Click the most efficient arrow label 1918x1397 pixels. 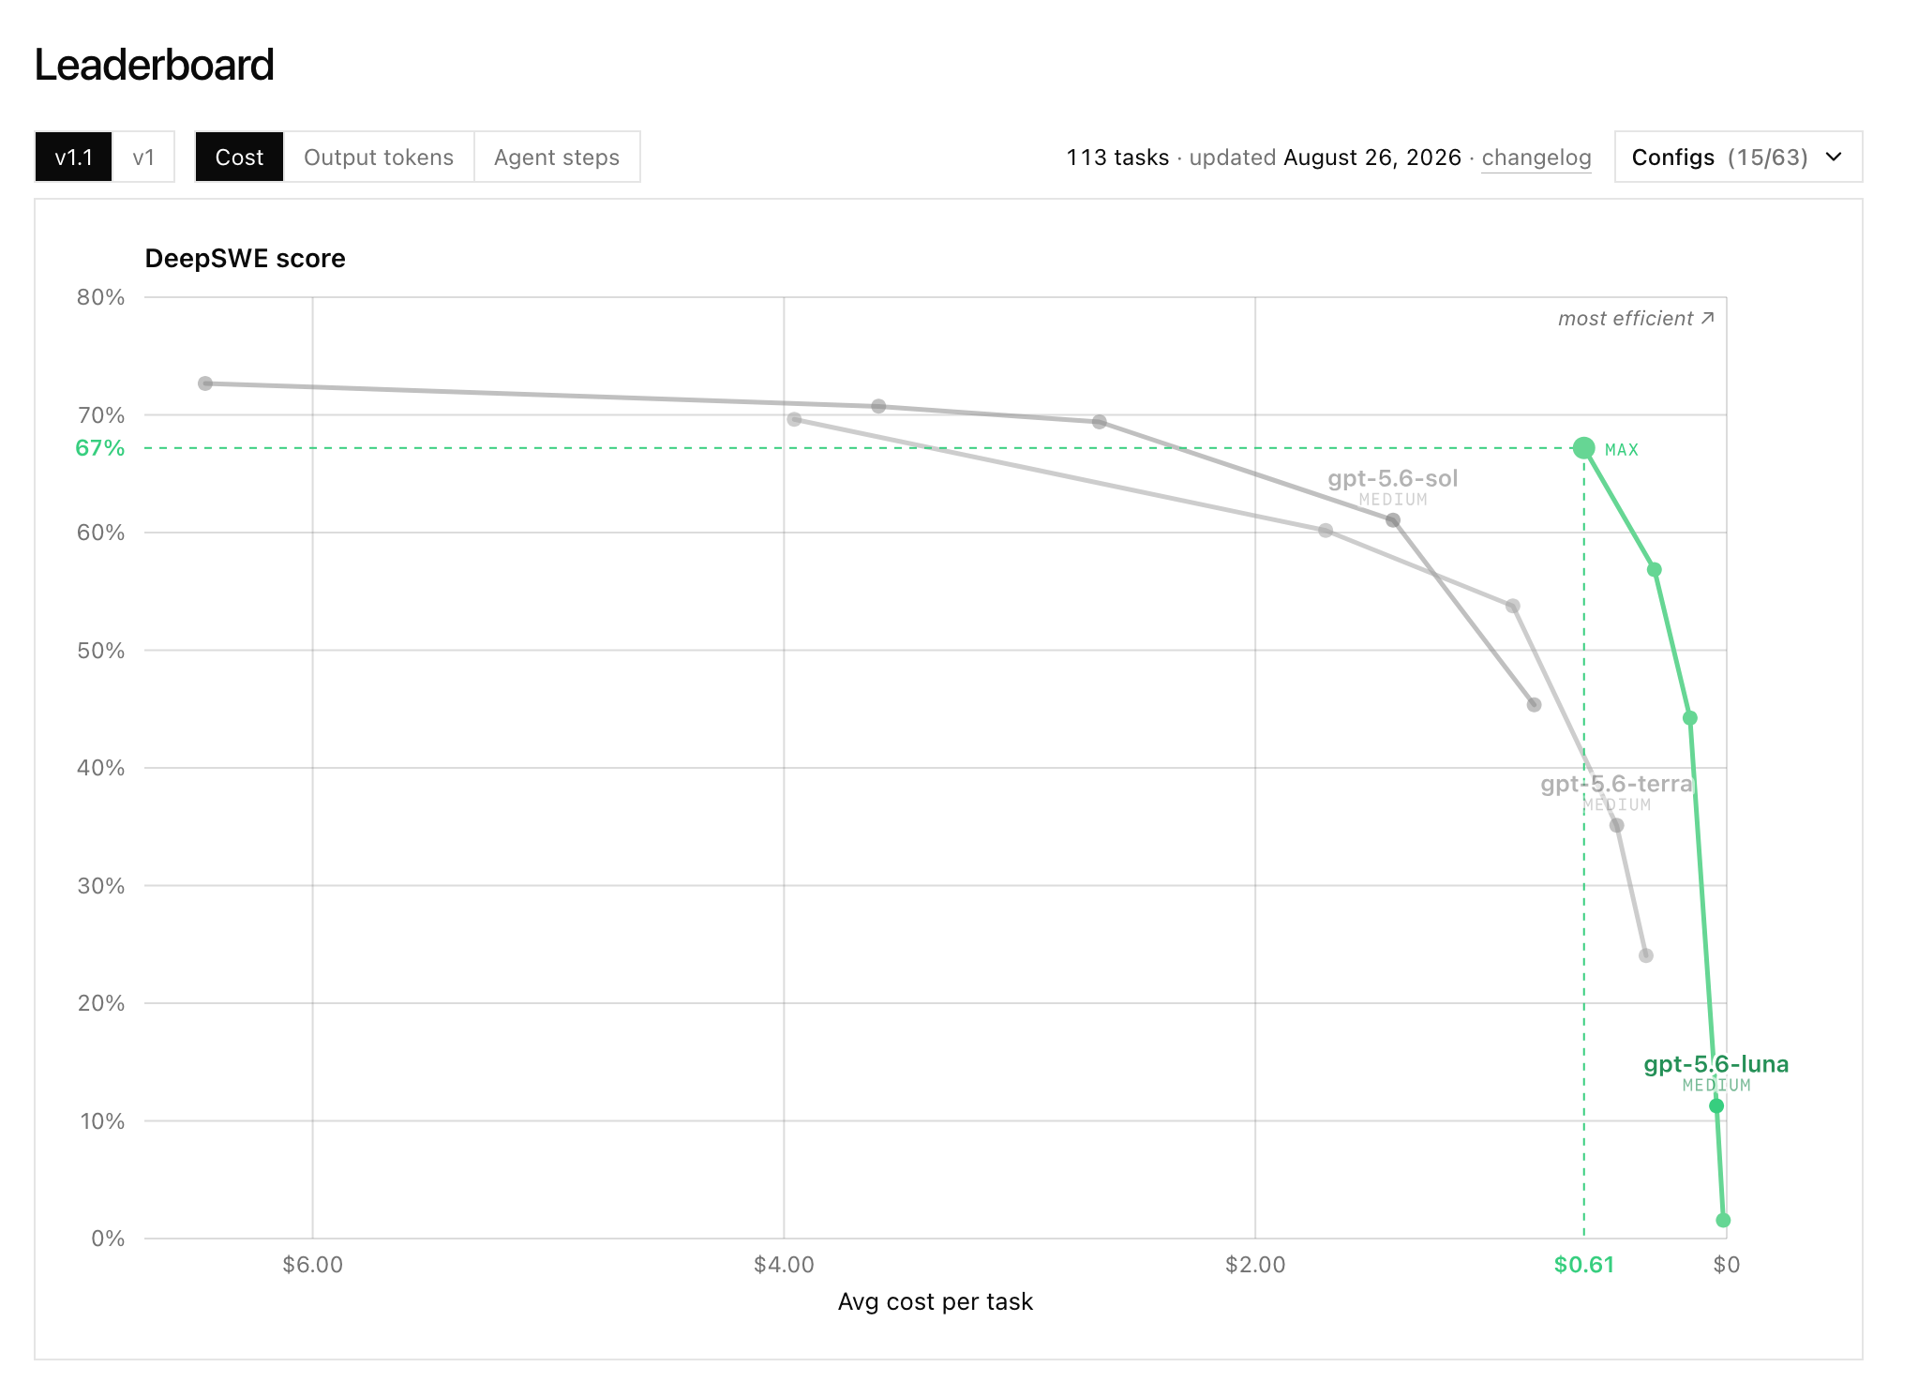[1636, 319]
